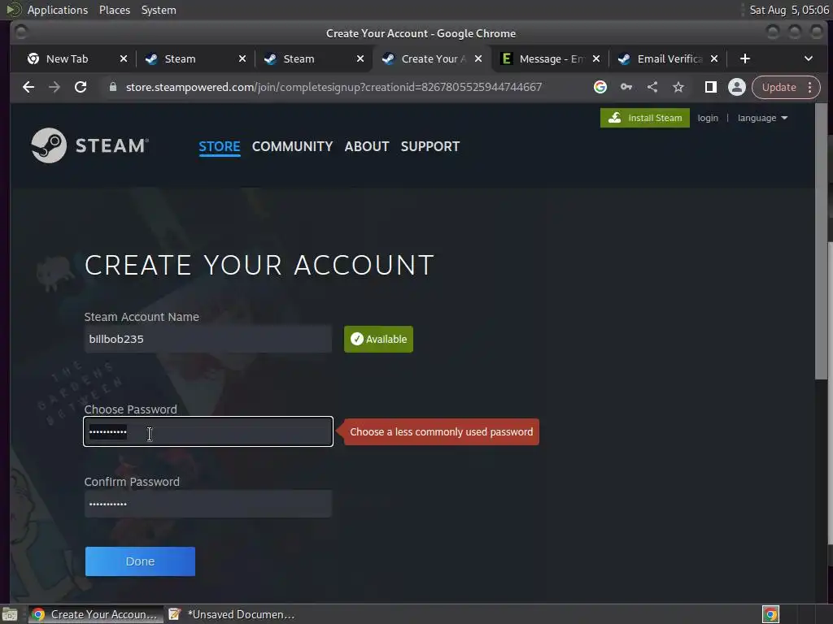The width and height of the screenshot is (833, 624).
Task: Open the Places menu
Action: point(115,10)
